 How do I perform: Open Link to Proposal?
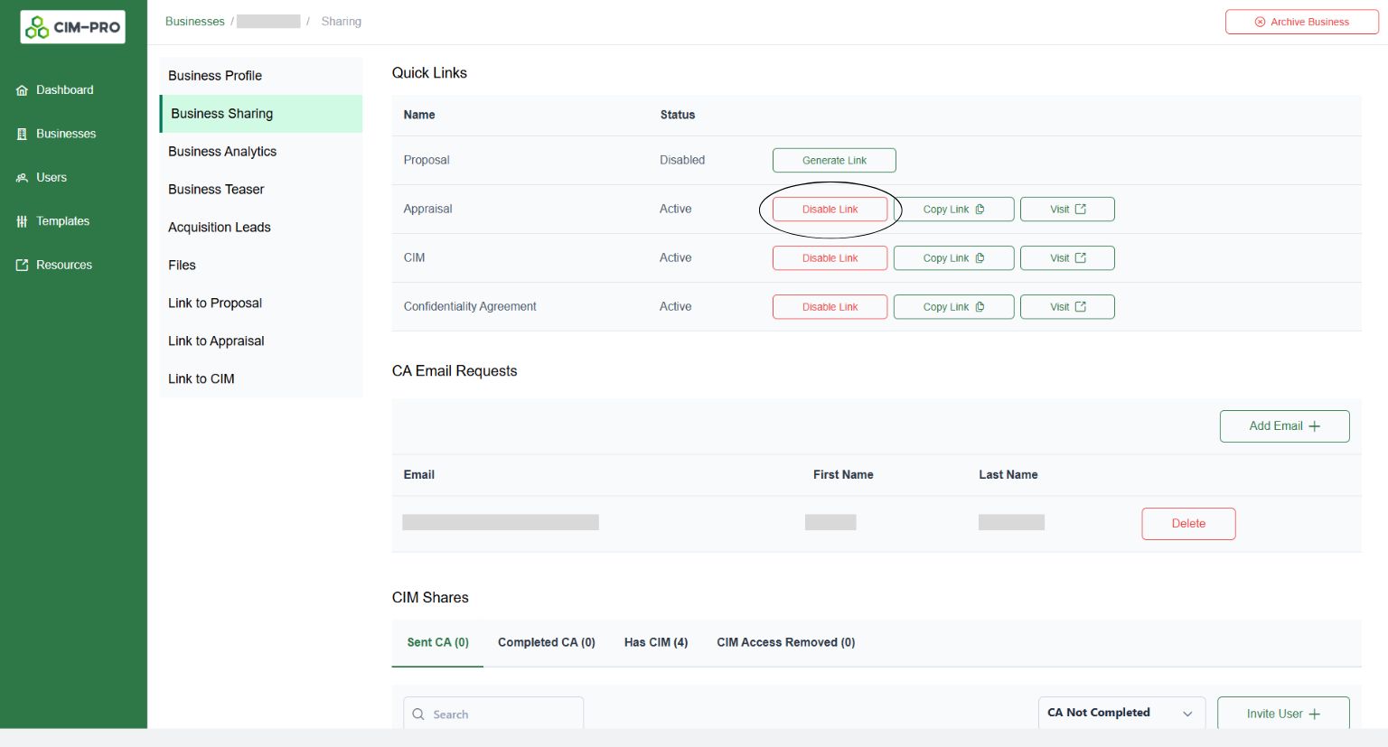pyautogui.click(x=261, y=303)
